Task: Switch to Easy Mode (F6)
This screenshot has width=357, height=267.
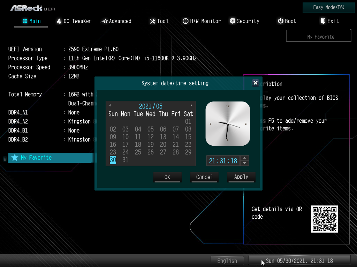Action: pyautogui.click(x=324, y=8)
